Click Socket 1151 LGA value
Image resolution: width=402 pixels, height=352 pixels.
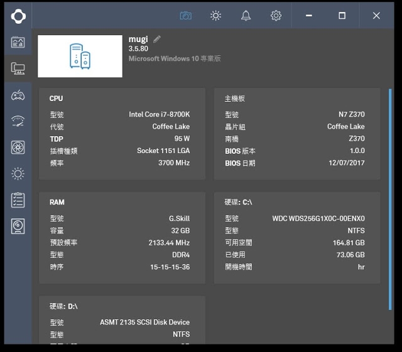tap(163, 151)
